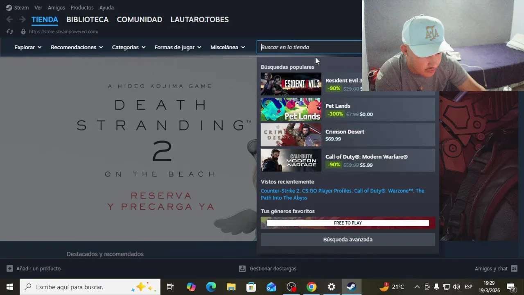524x295 pixels.
Task: Open the Categorías dropdown
Action: [x=129, y=47]
